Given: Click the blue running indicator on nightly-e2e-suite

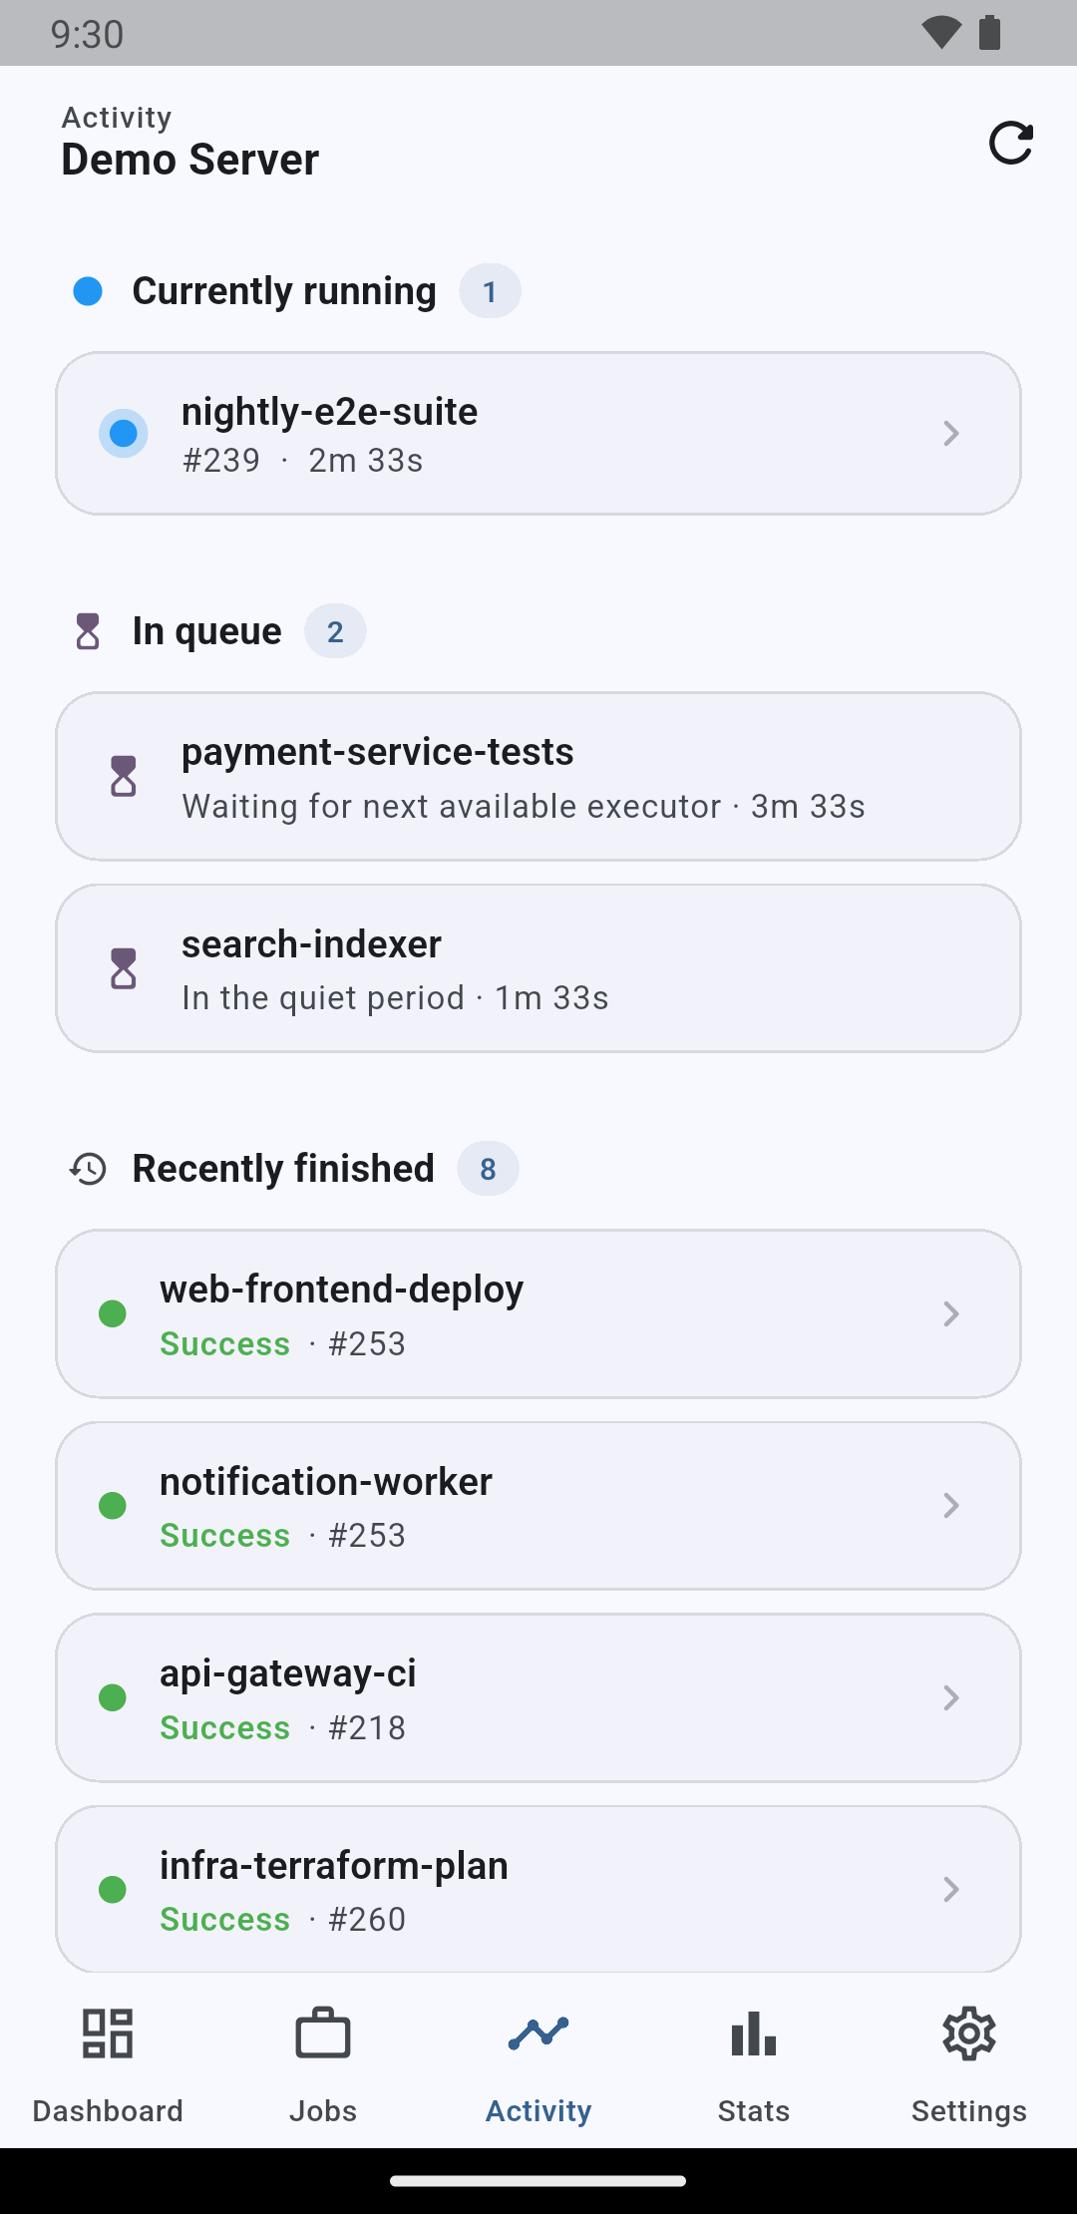Looking at the screenshot, I should click(x=124, y=433).
